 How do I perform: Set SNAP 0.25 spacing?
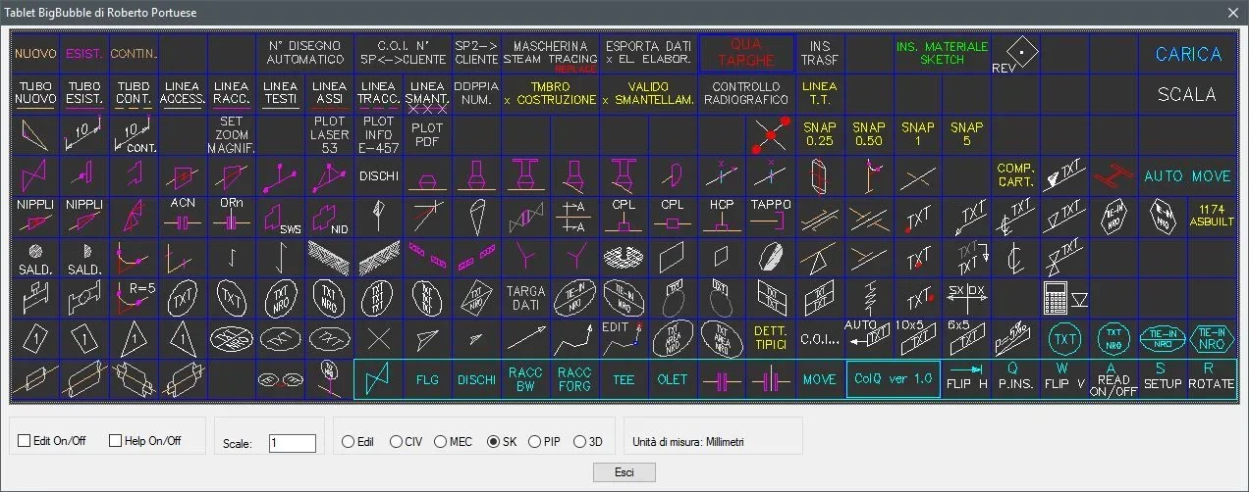820,133
